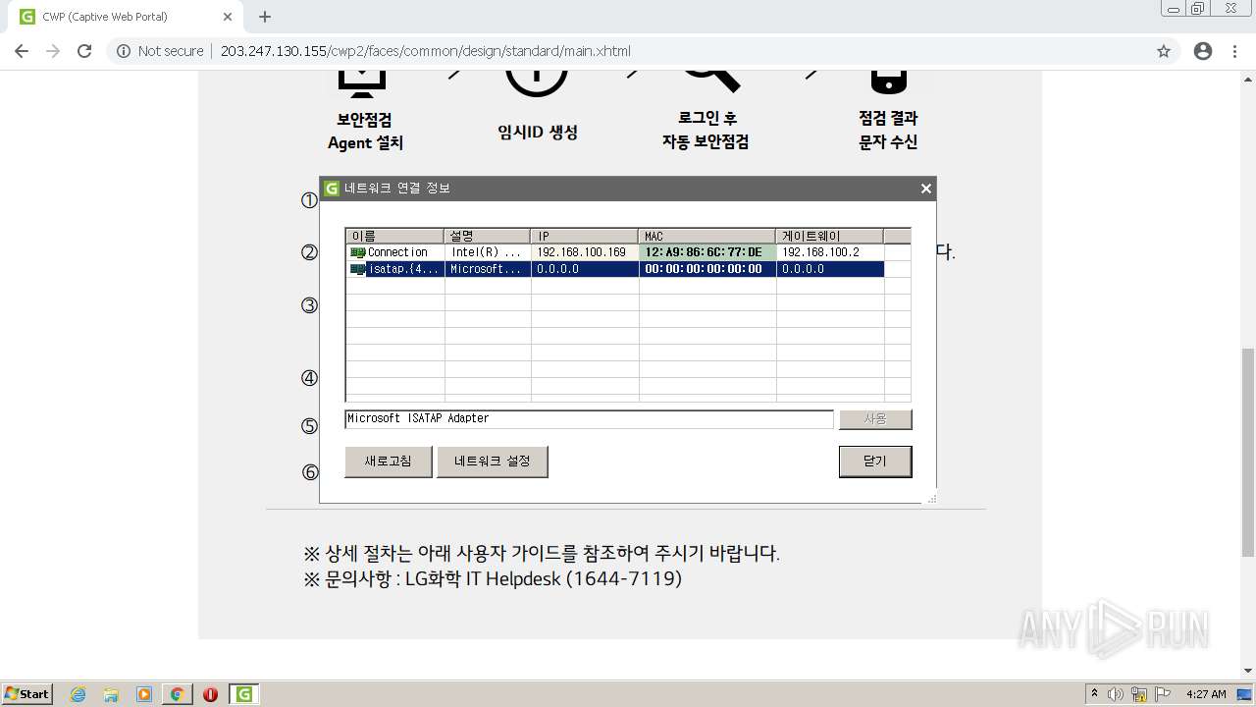Viewport: 1256px width, 707px height.
Task: Close the CWP browser tab
Action: pyautogui.click(x=227, y=17)
